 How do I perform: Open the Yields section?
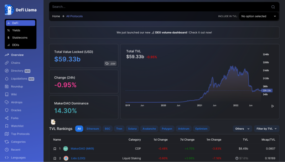[x=21, y=30]
